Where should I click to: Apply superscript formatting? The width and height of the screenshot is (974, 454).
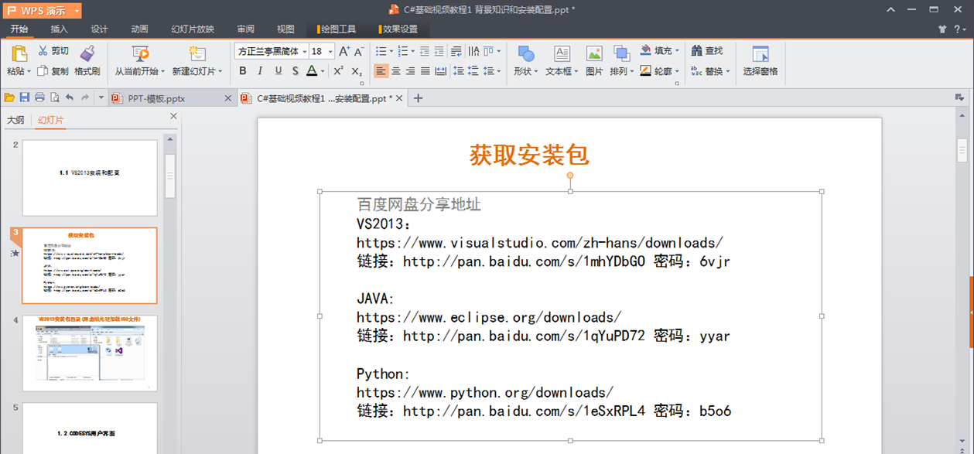click(338, 71)
